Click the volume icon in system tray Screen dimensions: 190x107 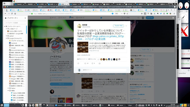pos(161,105)
